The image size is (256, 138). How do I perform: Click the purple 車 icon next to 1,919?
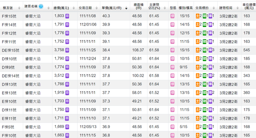[x=67, y=93]
